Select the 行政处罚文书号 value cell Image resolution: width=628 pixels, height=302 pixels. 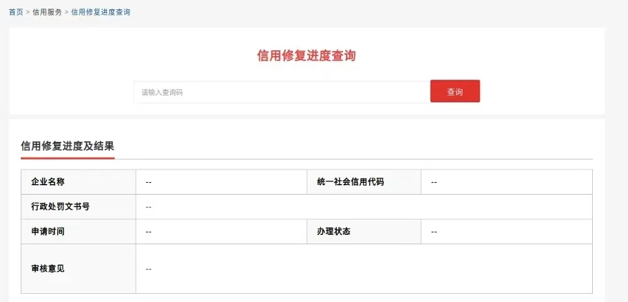(364, 207)
